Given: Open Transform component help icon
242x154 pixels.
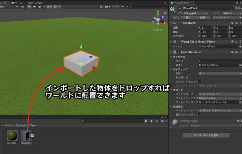Looking at the screenshot, I should coord(232,23).
